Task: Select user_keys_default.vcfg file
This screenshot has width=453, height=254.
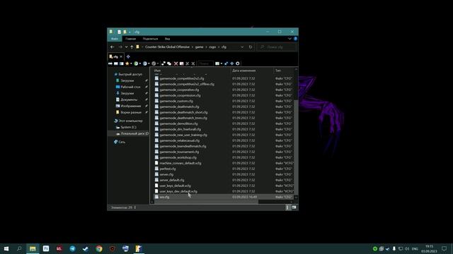Action: (x=175, y=186)
